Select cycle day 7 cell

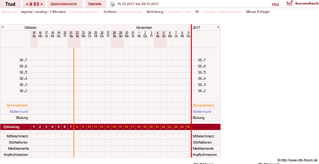click(71, 127)
